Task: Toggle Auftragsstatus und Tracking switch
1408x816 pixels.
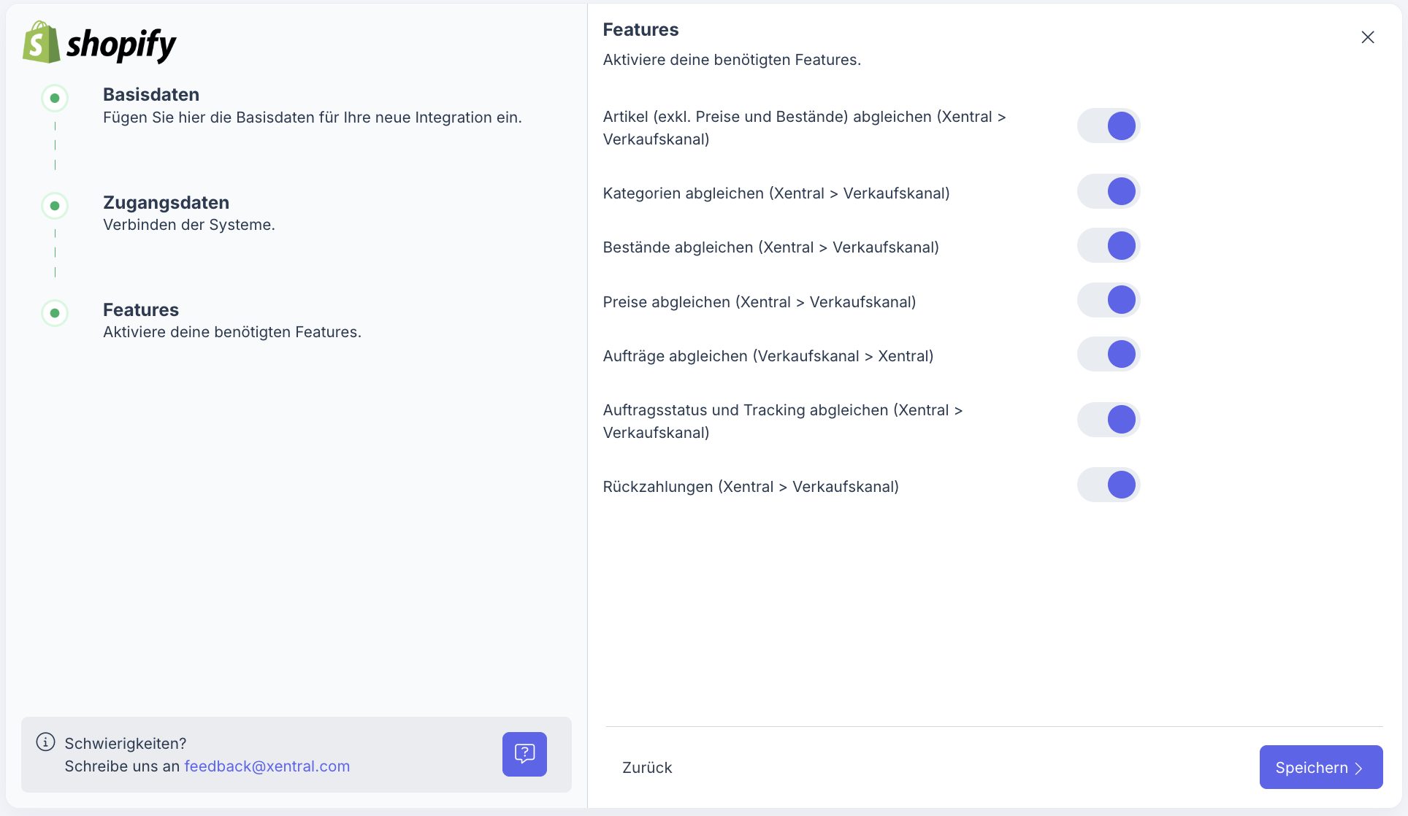Action: (1109, 420)
